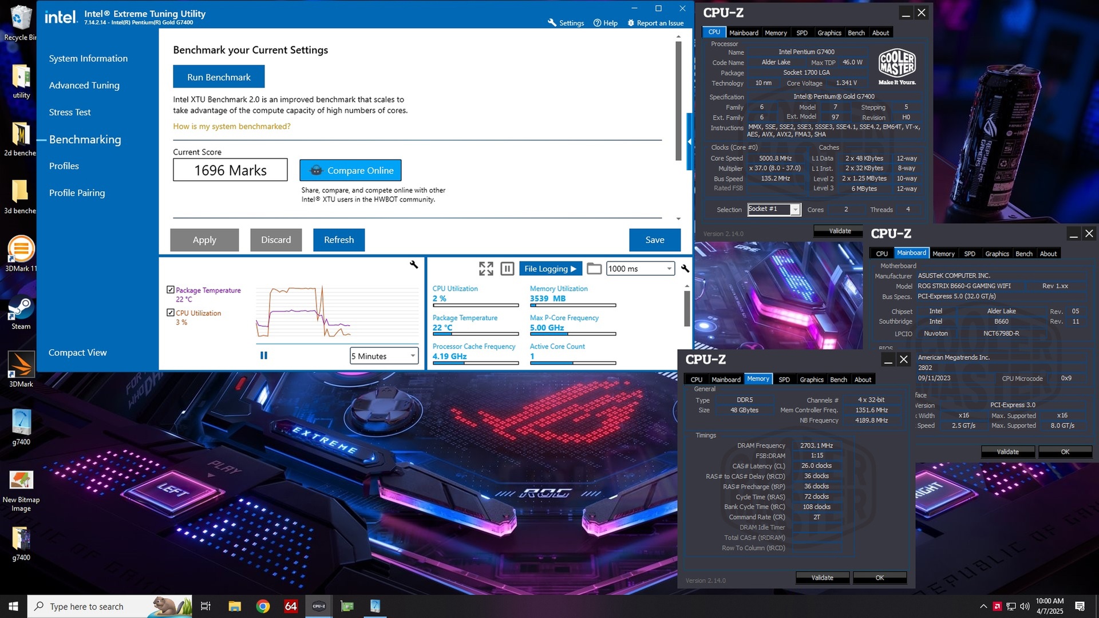The width and height of the screenshot is (1099, 618).
Task: Launch Steam from the desktop icon
Action: (21, 312)
